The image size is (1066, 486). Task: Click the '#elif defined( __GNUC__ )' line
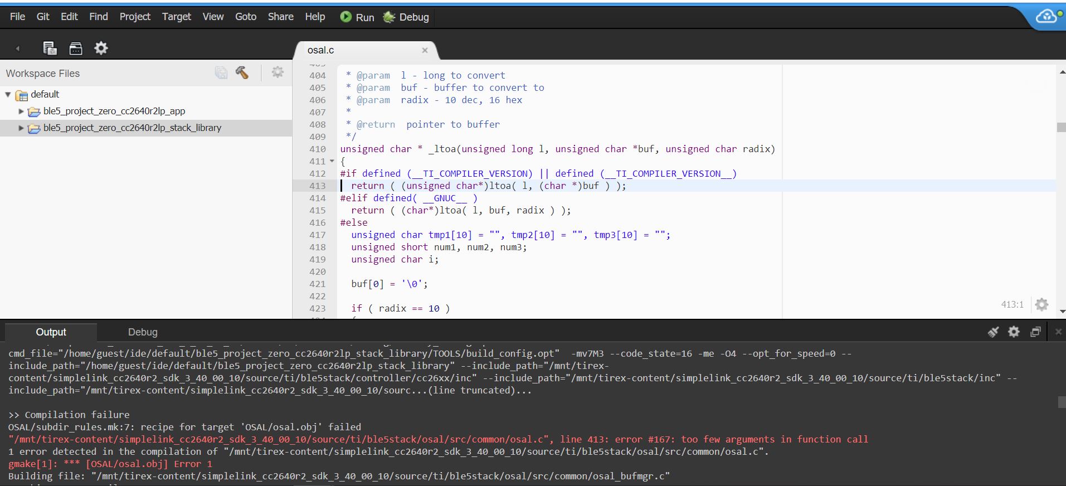click(408, 198)
